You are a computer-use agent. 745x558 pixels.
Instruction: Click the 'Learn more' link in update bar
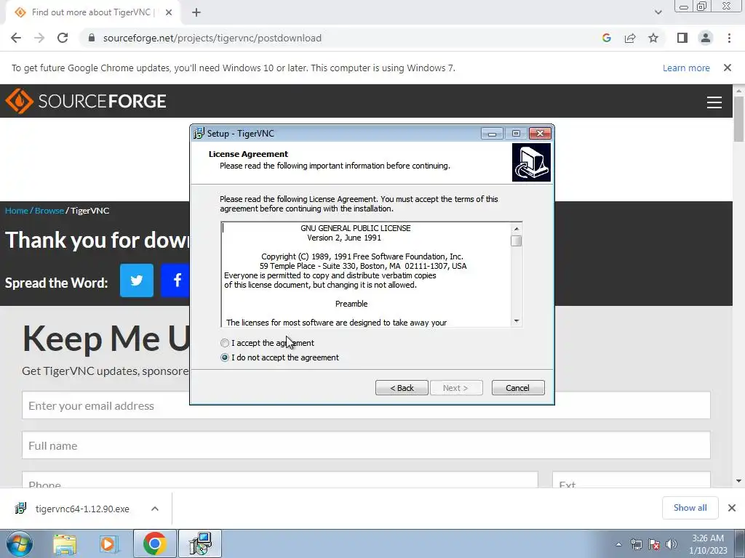(686, 68)
